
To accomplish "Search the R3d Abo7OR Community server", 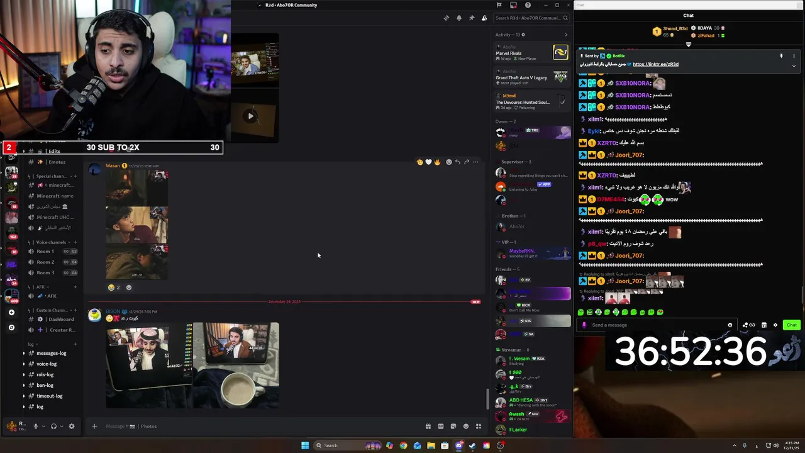I will coord(530,18).
